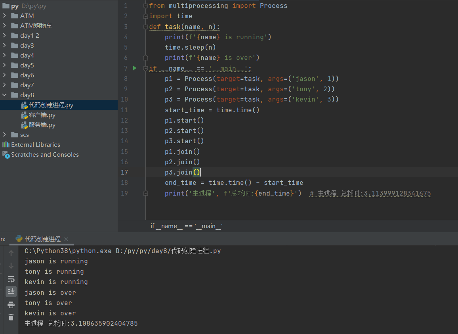This screenshot has height=334, width=458.
Task: Click the if __name__ == '__main__' breadcrumb
Action: (187, 226)
